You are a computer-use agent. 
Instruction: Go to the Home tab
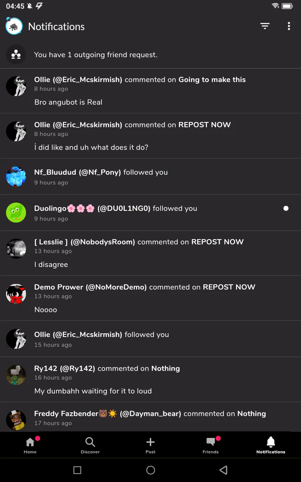(30, 445)
